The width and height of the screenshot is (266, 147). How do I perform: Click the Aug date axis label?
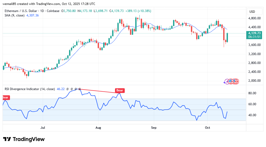pyautogui.click(x=98, y=128)
